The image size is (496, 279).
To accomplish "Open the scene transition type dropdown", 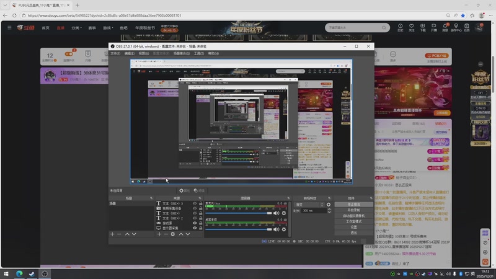I will point(309,205).
